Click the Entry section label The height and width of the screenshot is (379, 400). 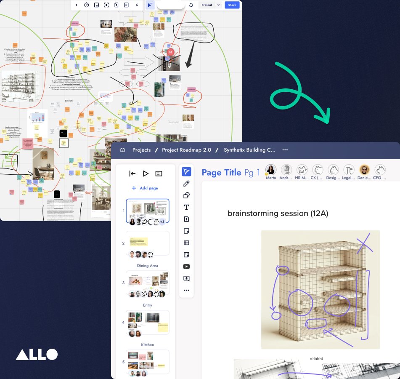(148, 305)
